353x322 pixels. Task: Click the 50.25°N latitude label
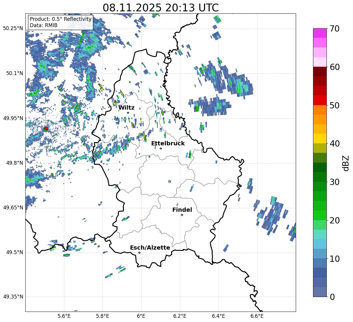pyautogui.click(x=13, y=29)
